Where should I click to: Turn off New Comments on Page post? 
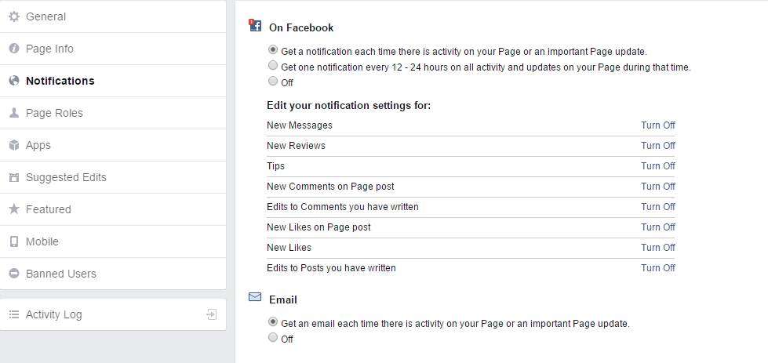point(657,187)
